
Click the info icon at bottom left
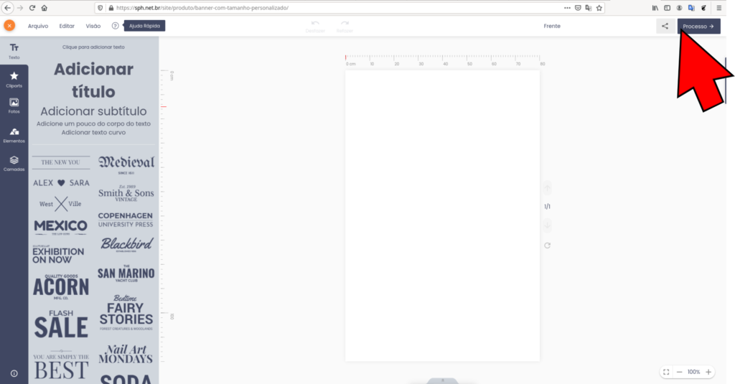[14, 373]
